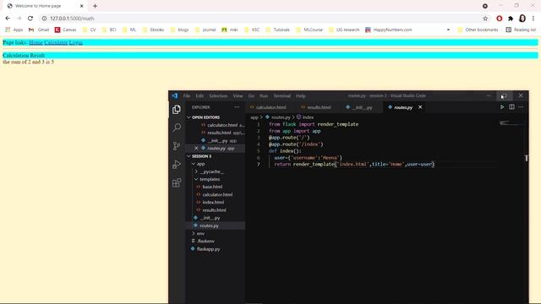541x304 pixels.
Task: Open the Opera-style red extension icon
Action: click(x=500, y=19)
